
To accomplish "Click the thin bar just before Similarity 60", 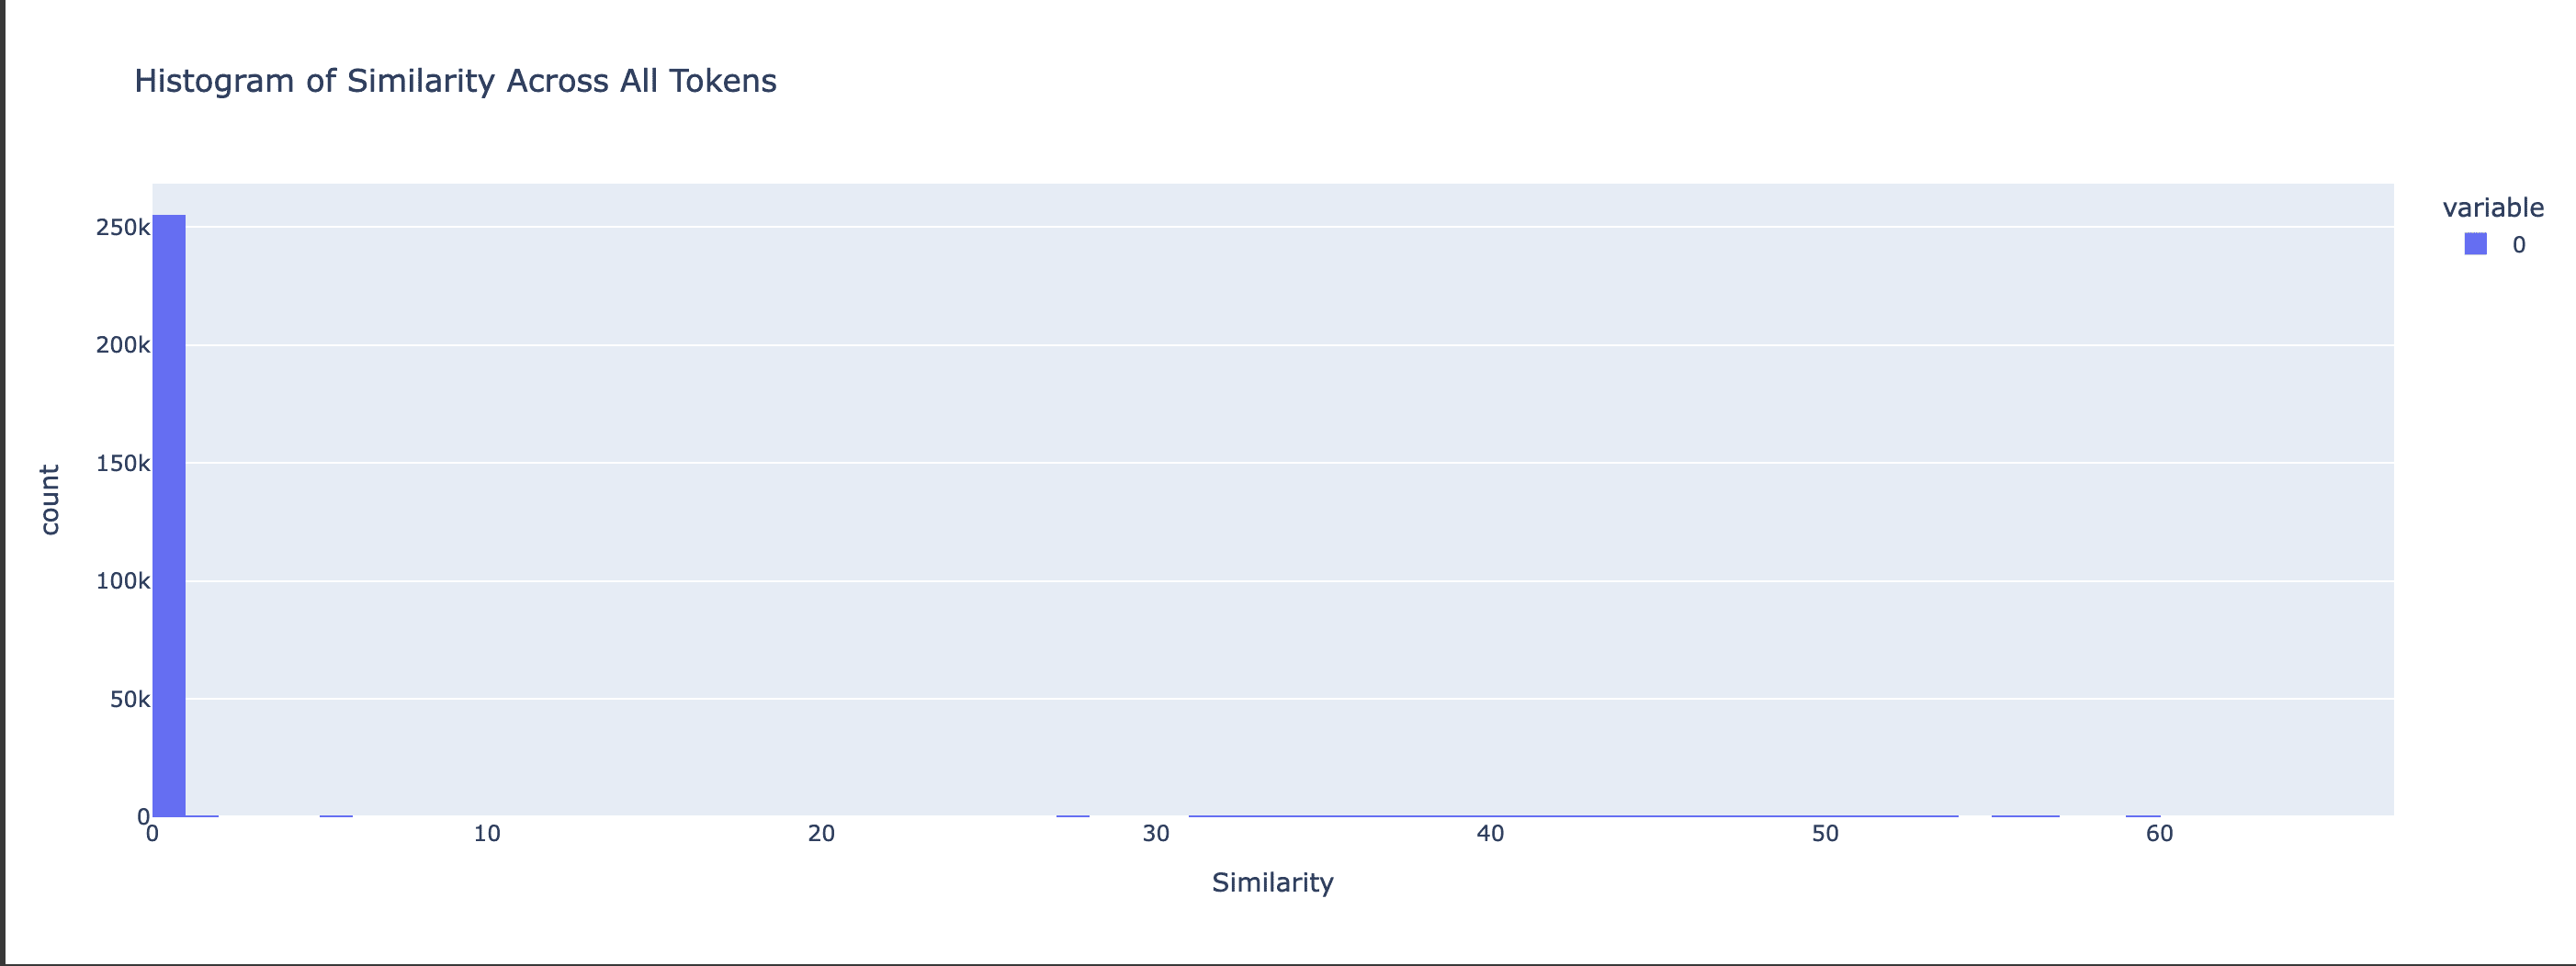I will (x=2143, y=816).
